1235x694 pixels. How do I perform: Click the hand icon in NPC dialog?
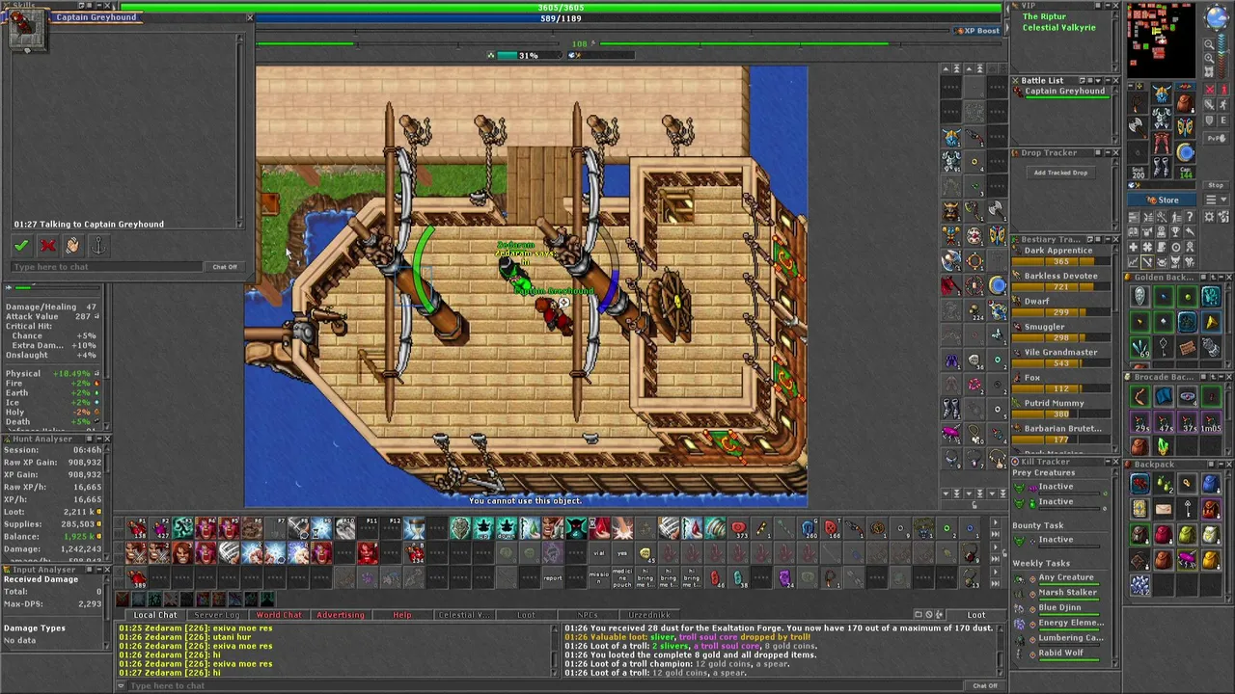click(72, 246)
